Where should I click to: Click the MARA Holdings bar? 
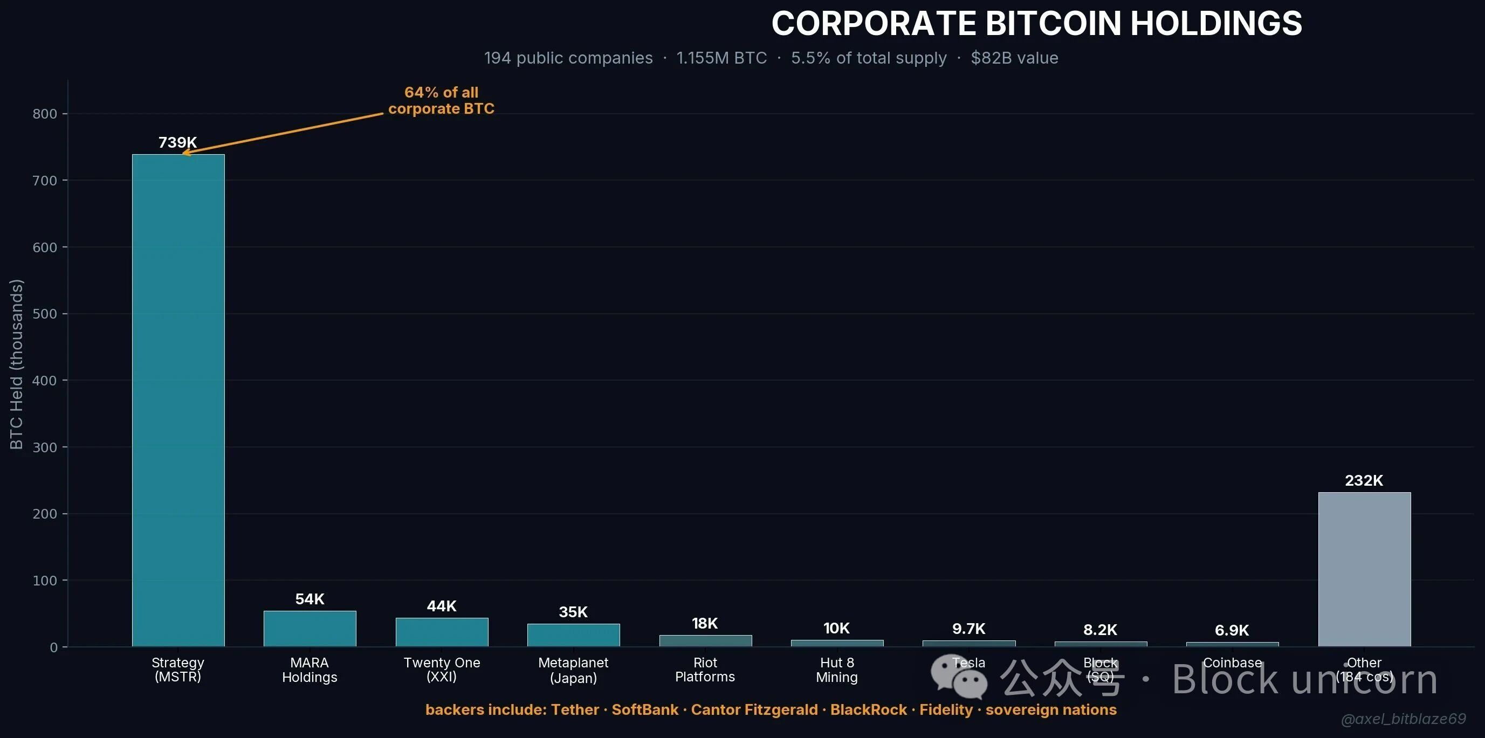tap(310, 629)
